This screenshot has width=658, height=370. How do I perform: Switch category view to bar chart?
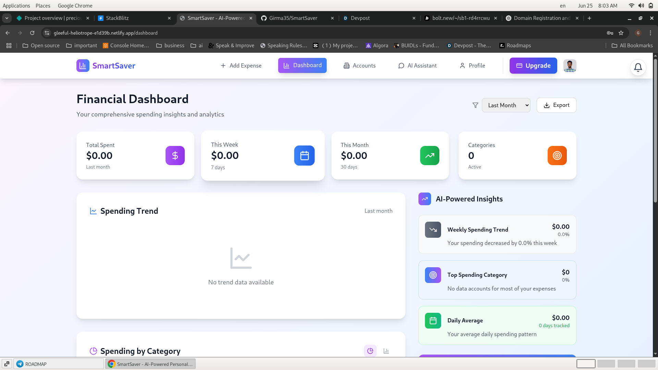coord(386,351)
